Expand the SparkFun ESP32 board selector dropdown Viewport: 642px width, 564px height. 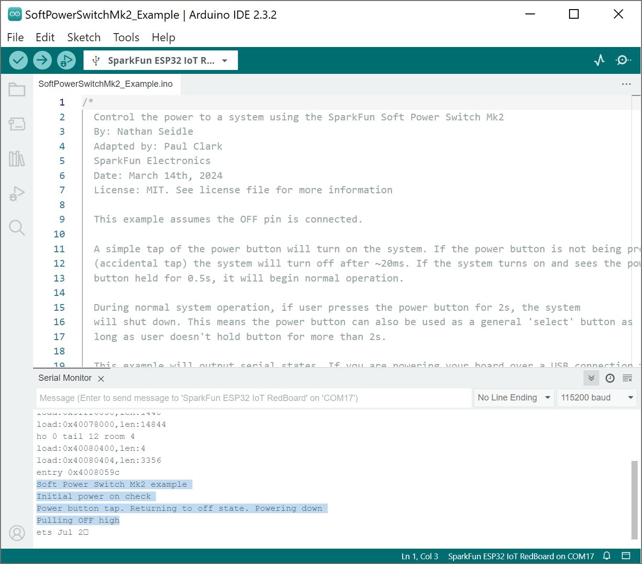tap(161, 60)
